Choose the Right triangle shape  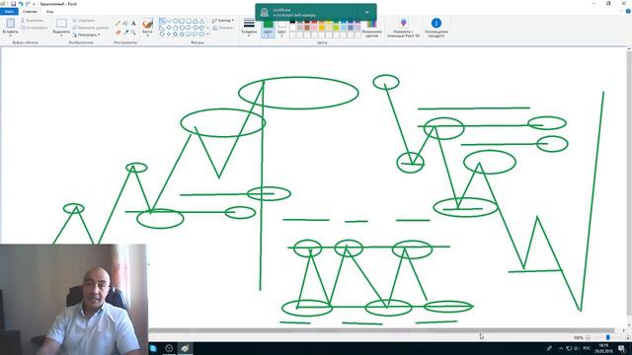pyautogui.click(x=162, y=28)
